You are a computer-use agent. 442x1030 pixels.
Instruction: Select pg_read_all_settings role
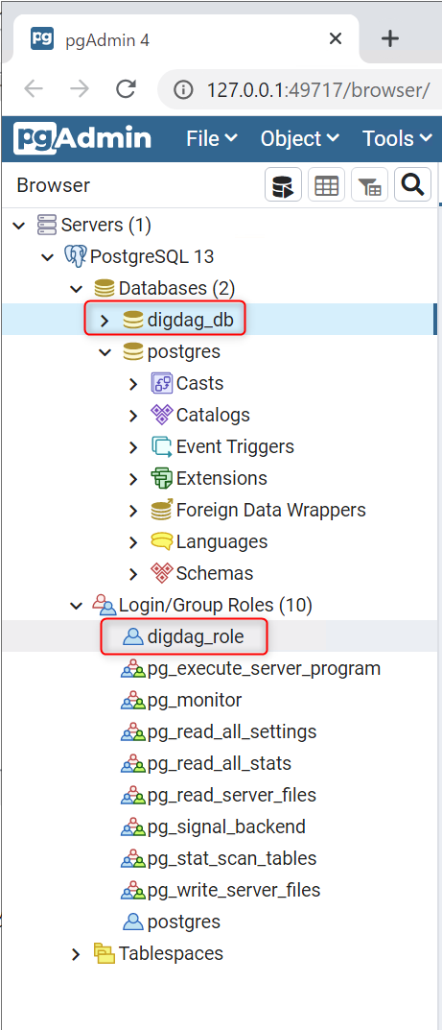point(232,731)
